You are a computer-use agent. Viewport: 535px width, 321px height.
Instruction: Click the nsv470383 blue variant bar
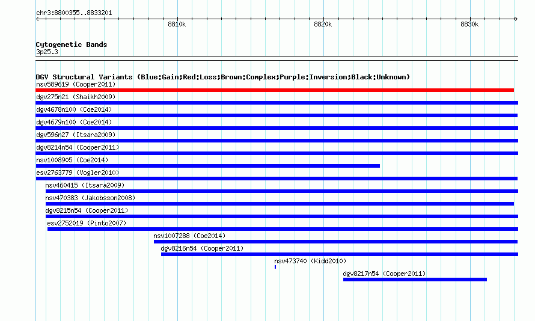point(280,204)
